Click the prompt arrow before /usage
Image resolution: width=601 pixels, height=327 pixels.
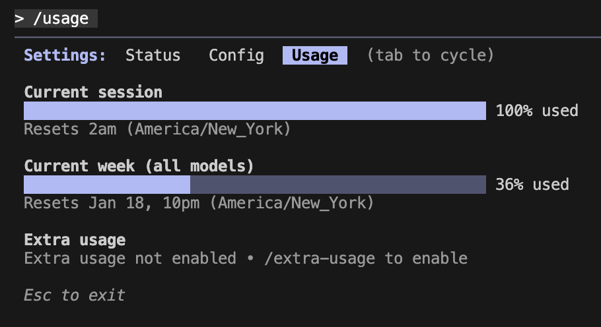point(19,18)
